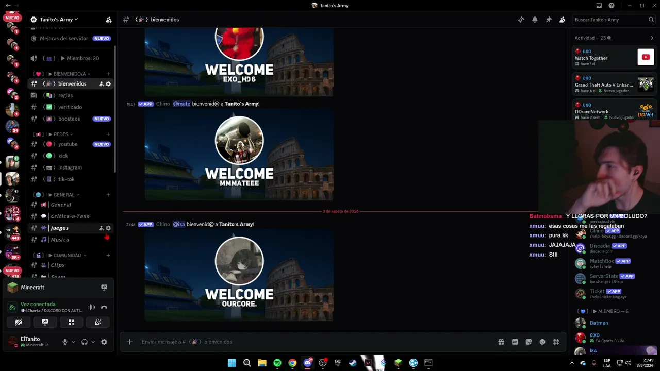Open voice connection details signal icon
Image resolution: width=660 pixels, height=371 pixels.
tap(12, 307)
